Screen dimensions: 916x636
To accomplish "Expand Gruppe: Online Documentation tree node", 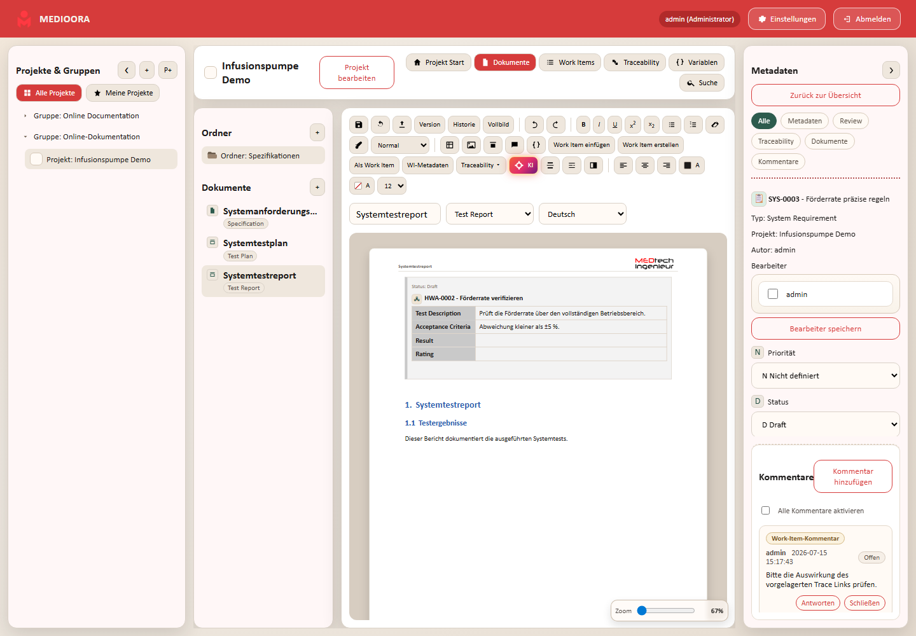I will pos(25,116).
